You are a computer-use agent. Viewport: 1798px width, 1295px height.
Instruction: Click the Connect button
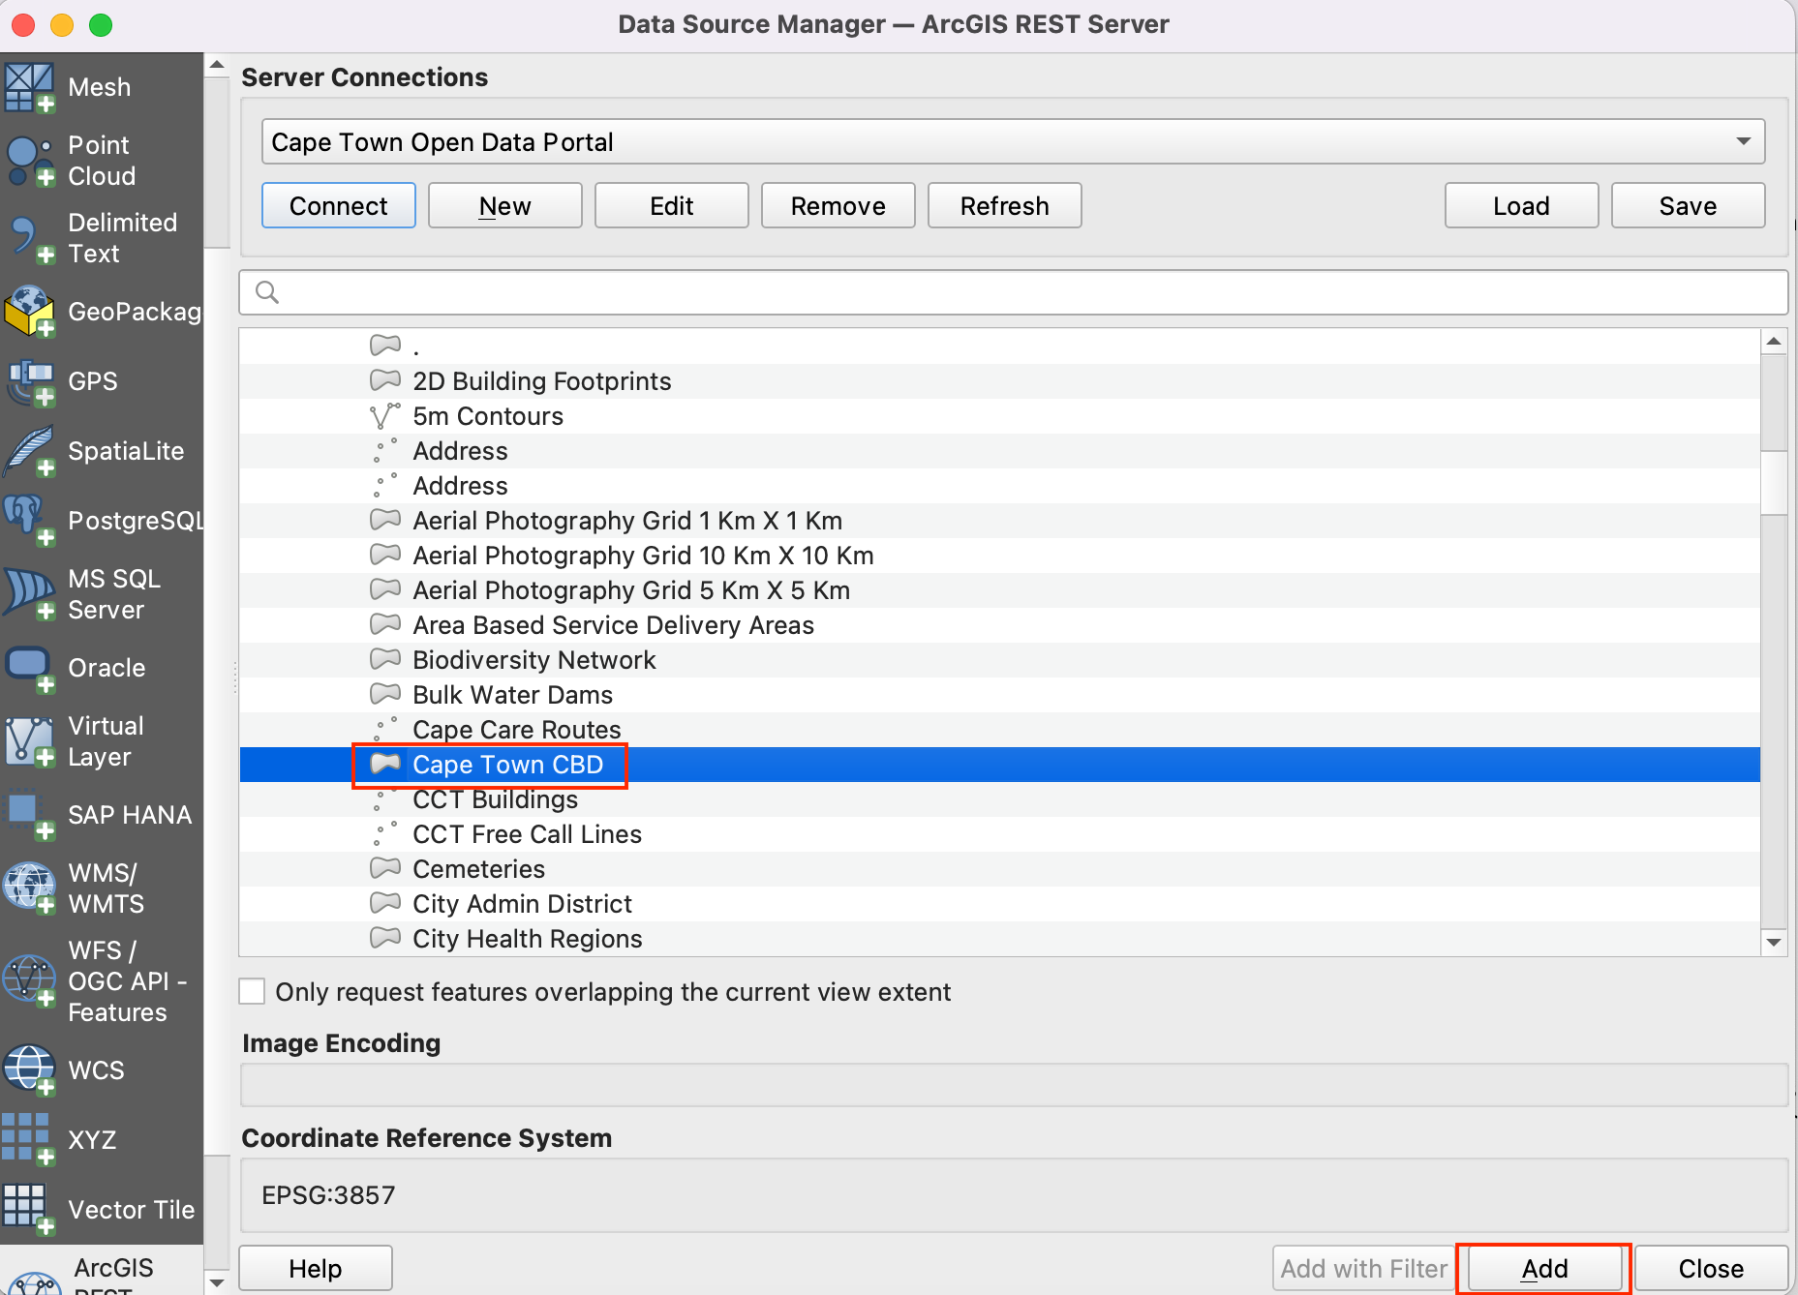point(338,206)
